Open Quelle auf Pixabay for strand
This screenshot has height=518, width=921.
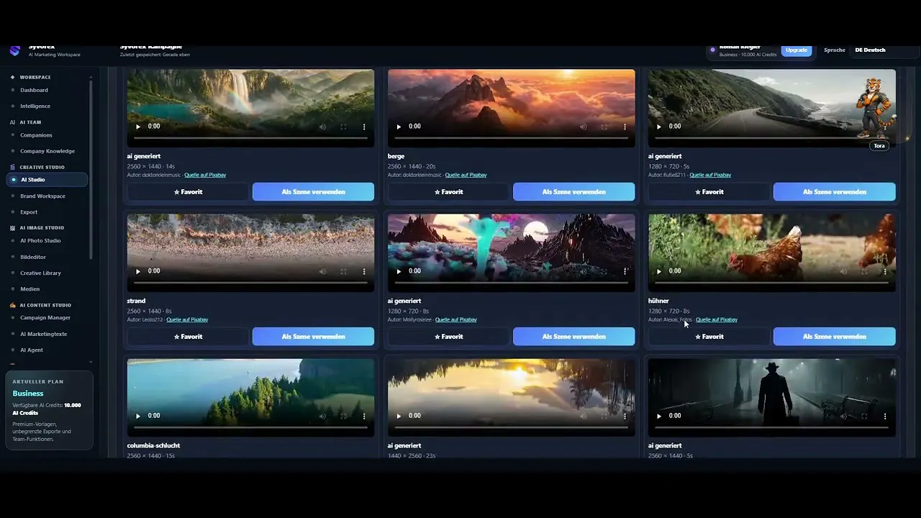(x=187, y=319)
